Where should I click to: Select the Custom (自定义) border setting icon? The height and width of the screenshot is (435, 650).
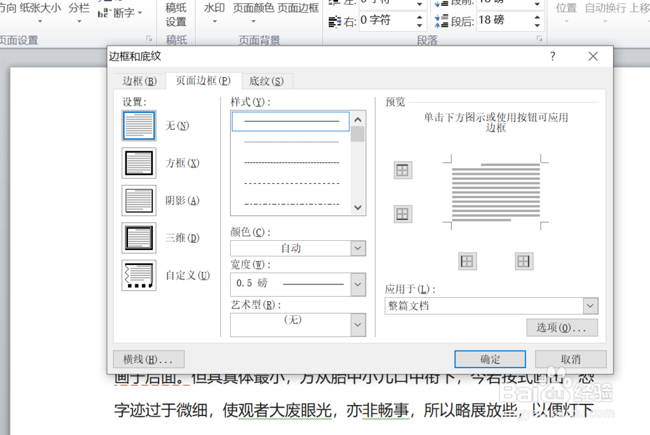pos(139,275)
